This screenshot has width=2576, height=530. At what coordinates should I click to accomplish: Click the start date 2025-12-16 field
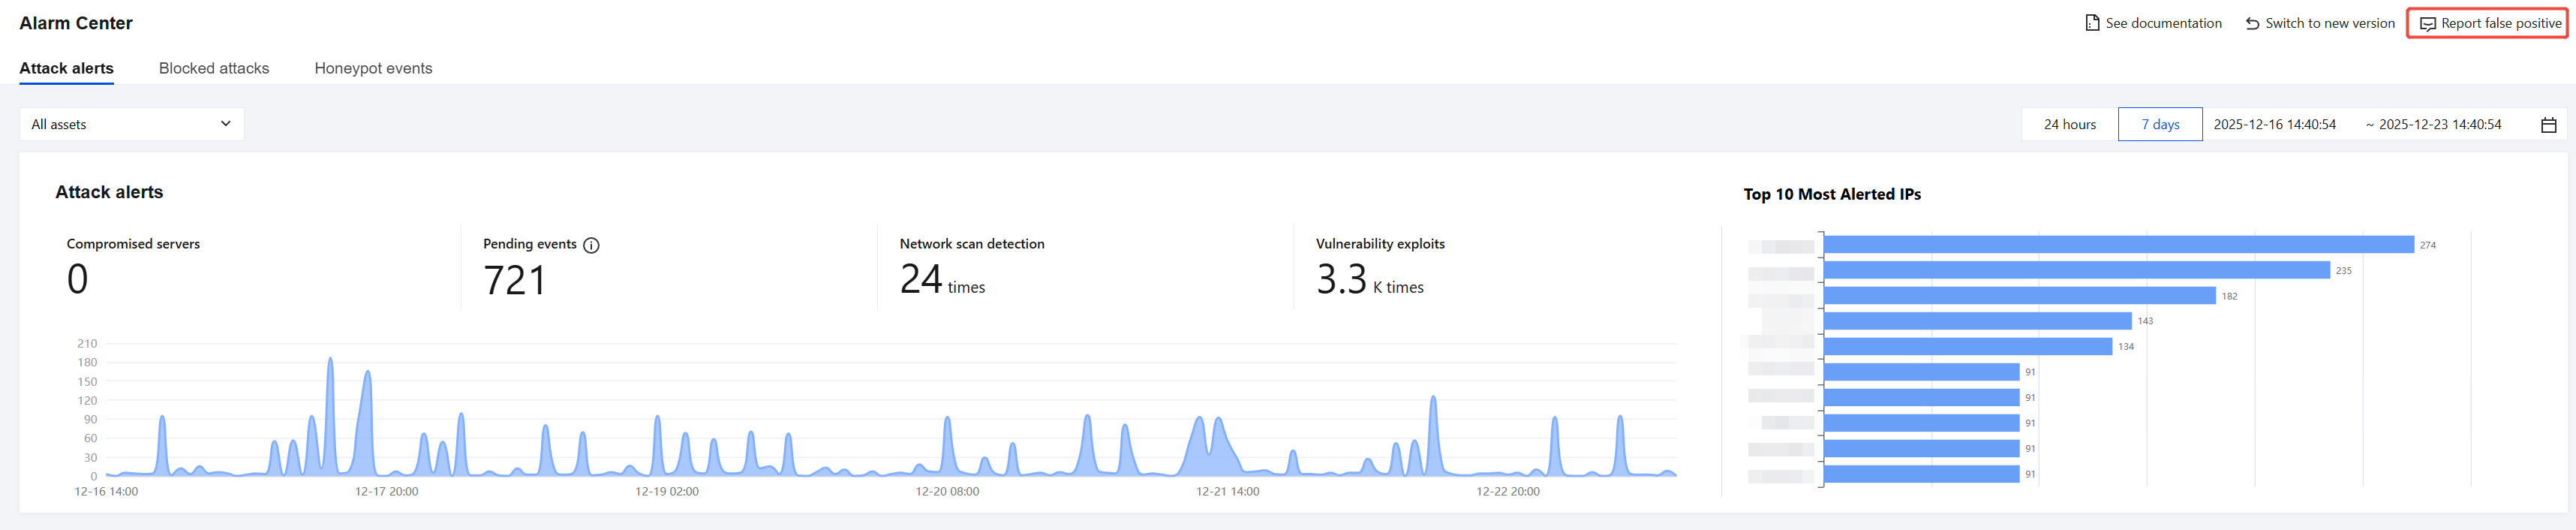2274,124
